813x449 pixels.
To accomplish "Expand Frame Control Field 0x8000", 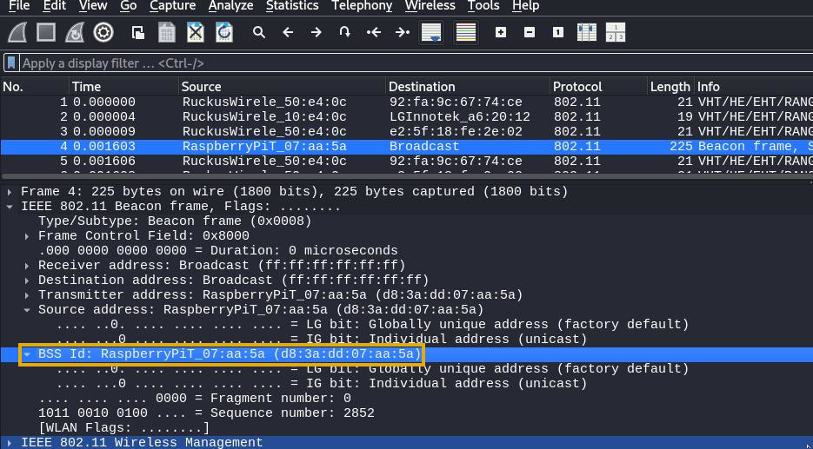I will 27,236.
